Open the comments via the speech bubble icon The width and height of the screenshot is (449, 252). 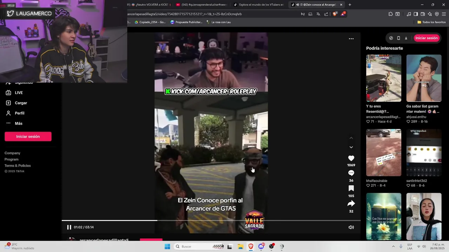coord(351,173)
